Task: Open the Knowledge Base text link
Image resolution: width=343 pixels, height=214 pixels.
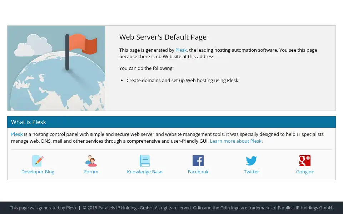Action: coord(145,172)
